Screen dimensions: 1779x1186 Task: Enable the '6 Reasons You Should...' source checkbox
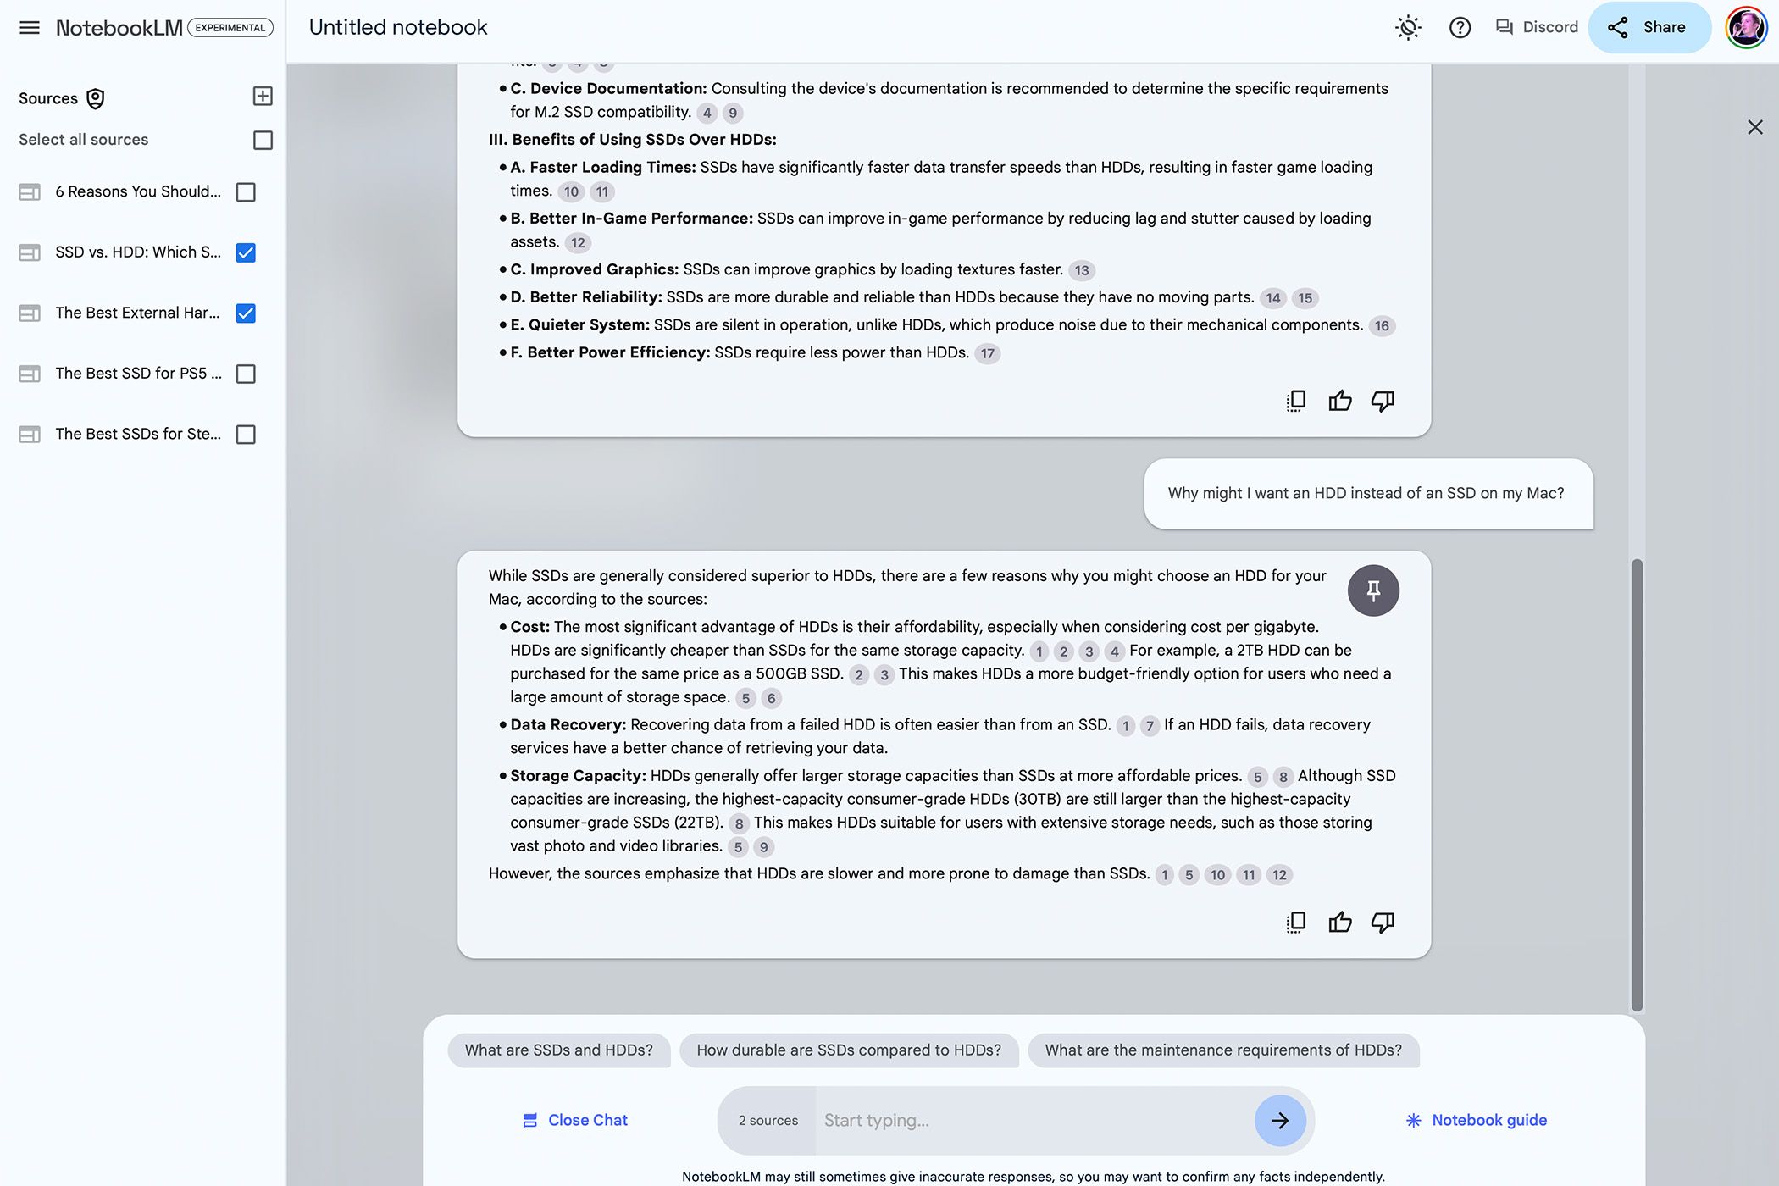245,192
